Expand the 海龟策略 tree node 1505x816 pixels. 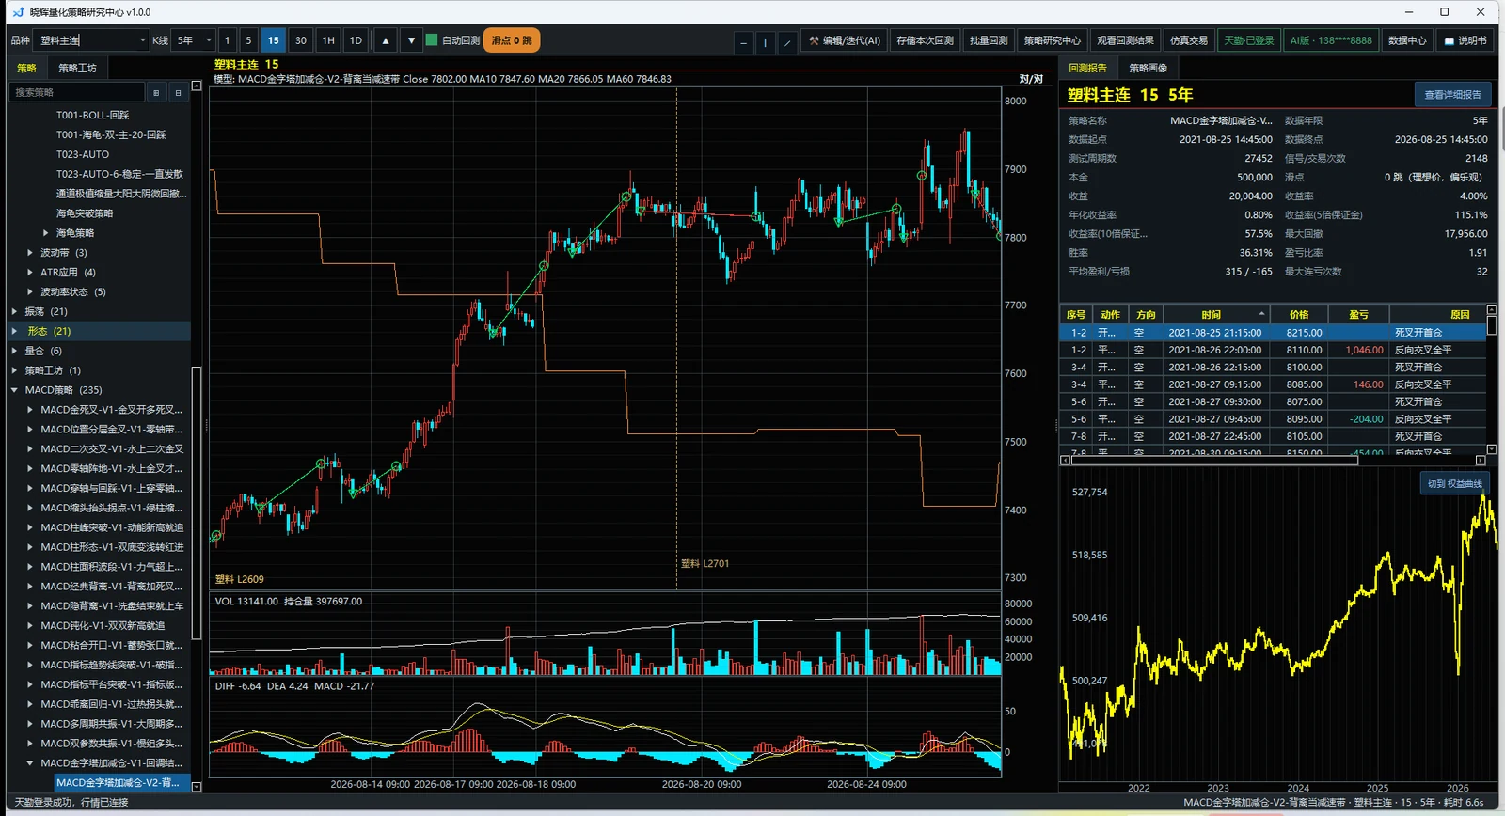point(46,233)
